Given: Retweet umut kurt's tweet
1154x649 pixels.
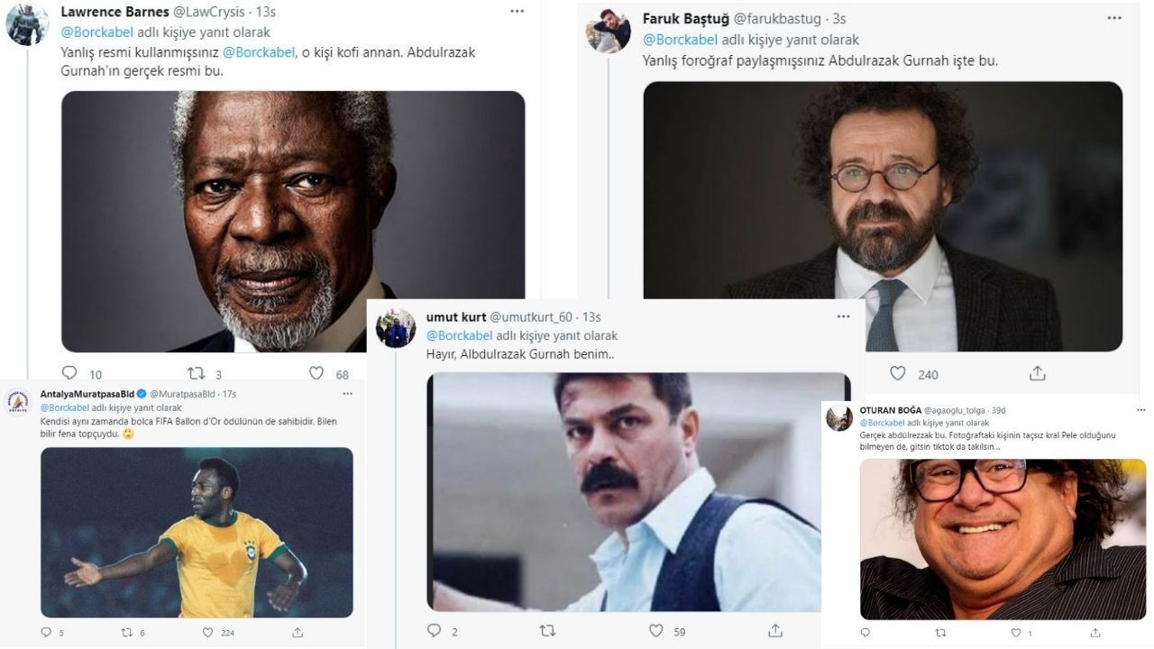Looking at the screenshot, I should [x=547, y=631].
